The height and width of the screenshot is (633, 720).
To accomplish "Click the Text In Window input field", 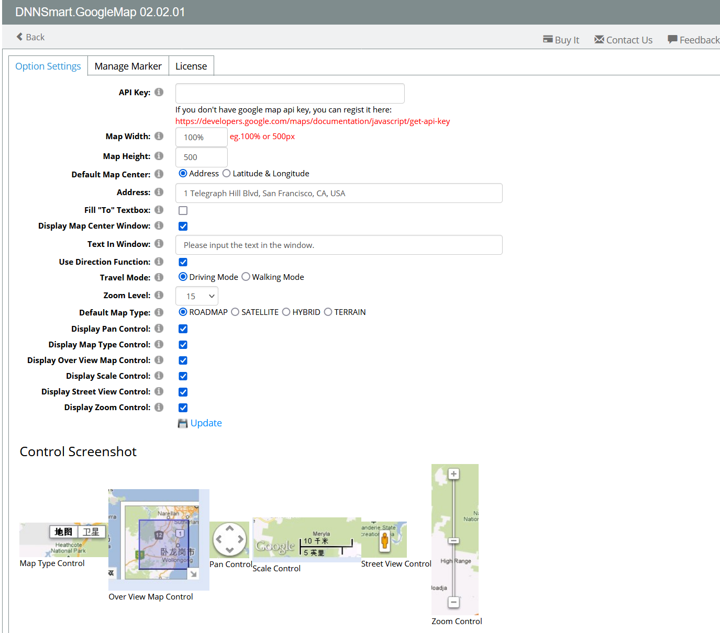I will pos(339,245).
